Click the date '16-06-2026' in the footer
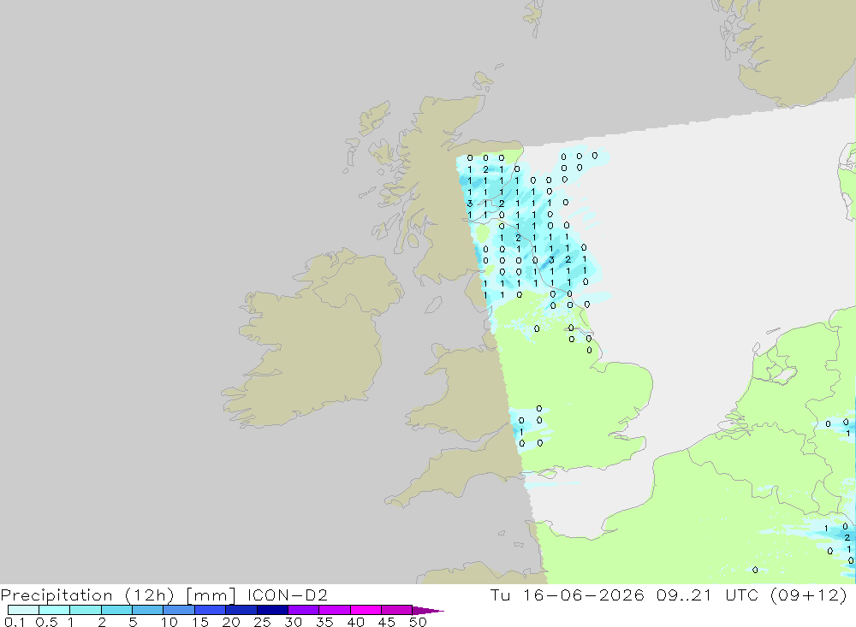Screen dimensions: 856x627 (584, 594)
